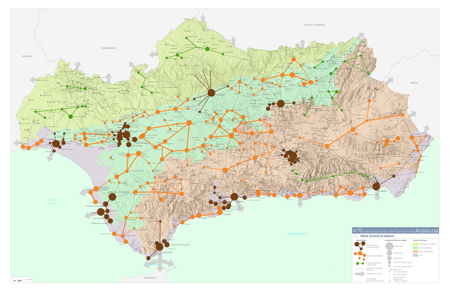Select the largest grey Ciudad principal circle
The width and height of the screenshot is (450, 289).
(389, 246)
